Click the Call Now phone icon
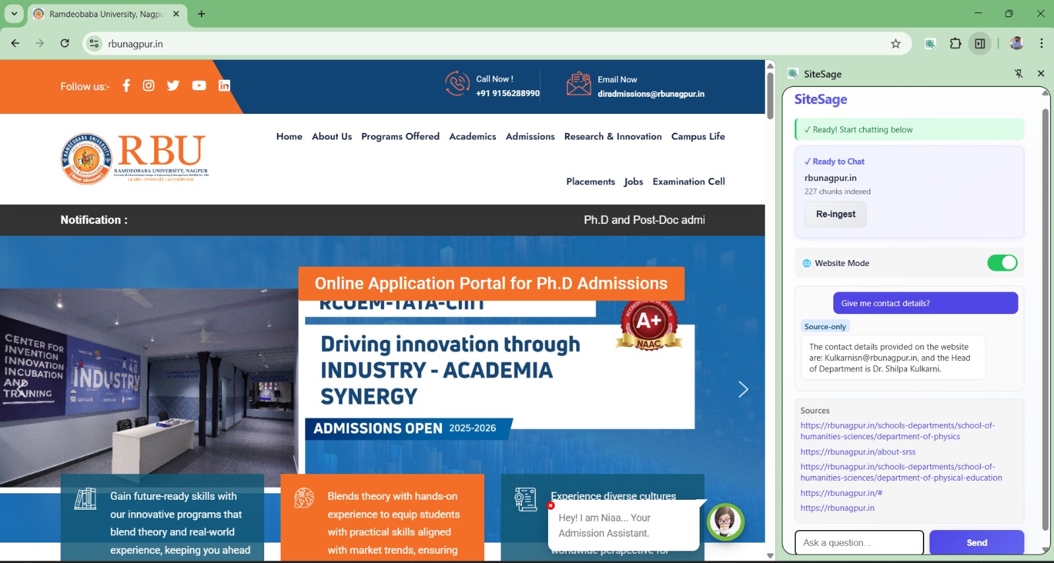1054x563 pixels. [x=457, y=84]
